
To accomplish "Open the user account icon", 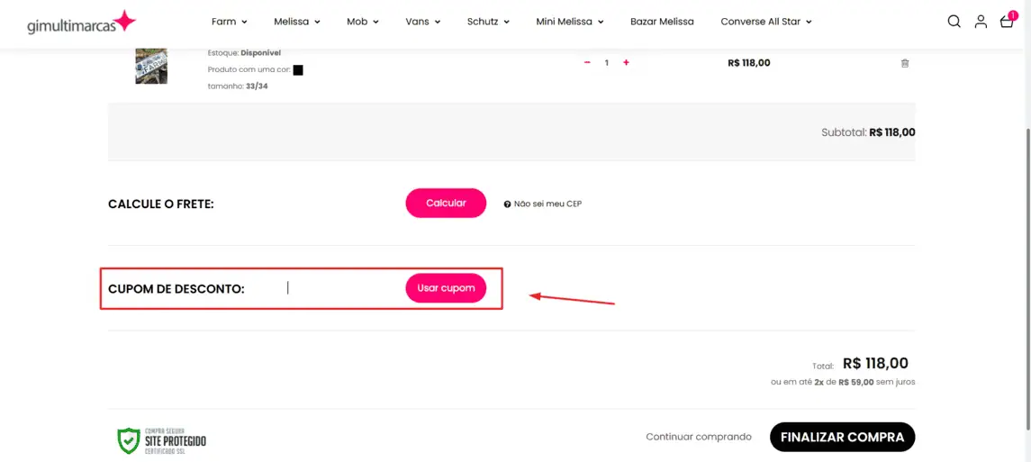I will click(x=981, y=21).
